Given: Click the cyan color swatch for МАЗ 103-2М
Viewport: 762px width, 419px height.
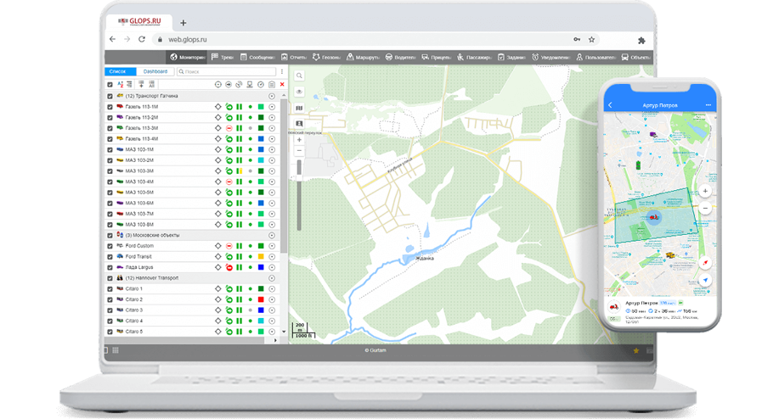Looking at the screenshot, I should click(261, 160).
